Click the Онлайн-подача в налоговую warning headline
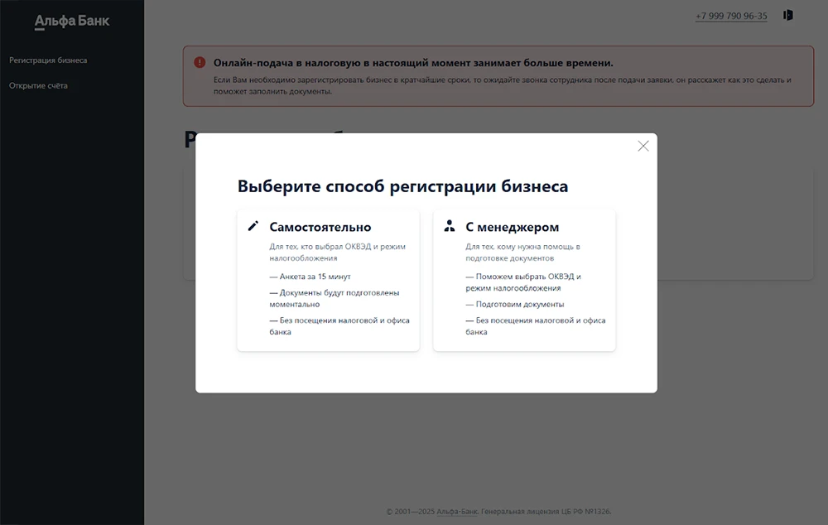This screenshot has width=828, height=525. (x=413, y=63)
